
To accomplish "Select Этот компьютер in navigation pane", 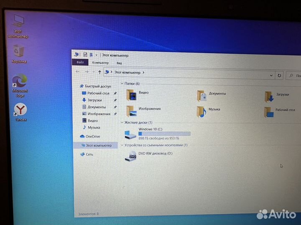I will pos(96,145).
